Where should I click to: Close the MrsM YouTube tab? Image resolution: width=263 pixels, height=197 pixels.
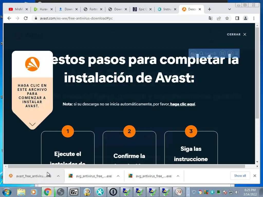coord(26,9)
